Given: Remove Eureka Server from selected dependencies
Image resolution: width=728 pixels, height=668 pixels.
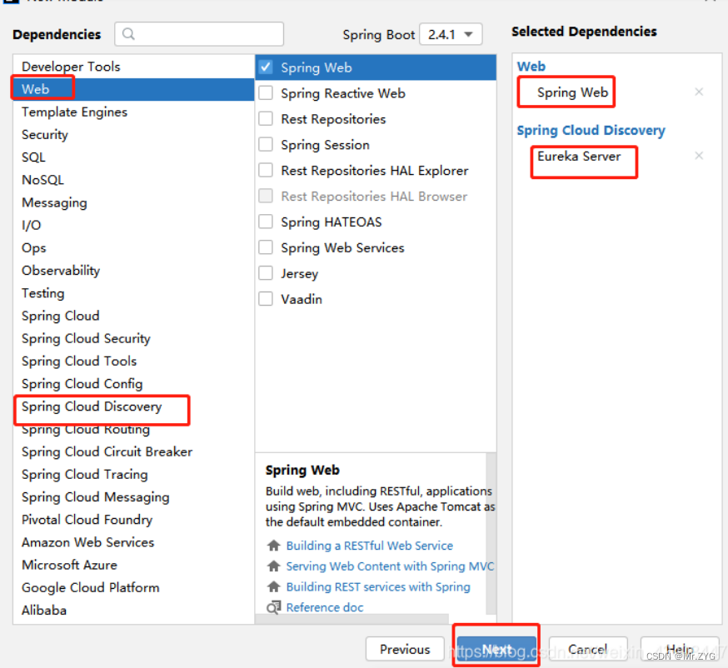Looking at the screenshot, I should pyautogui.click(x=699, y=156).
